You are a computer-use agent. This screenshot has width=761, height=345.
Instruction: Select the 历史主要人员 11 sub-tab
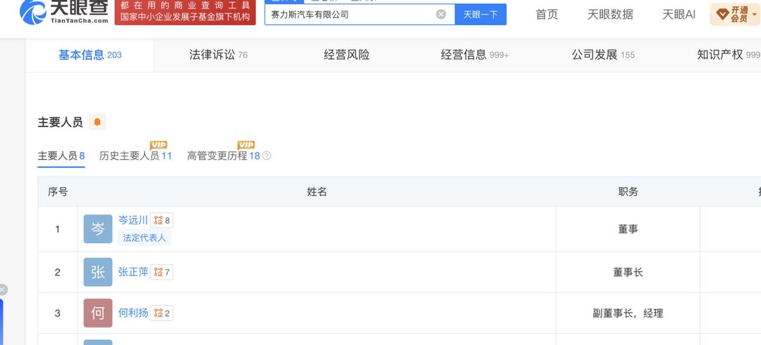(136, 156)
